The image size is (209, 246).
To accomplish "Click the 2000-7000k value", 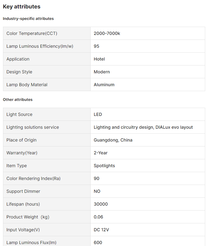I will tap(107, 33).
